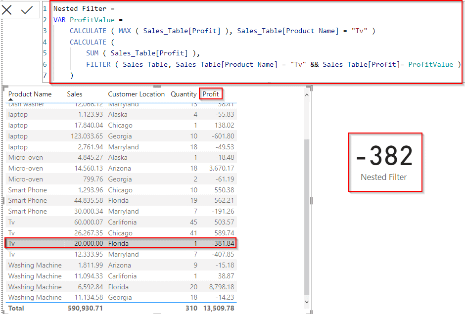
Task: Click the Micro-oven Georgia sales 799.76
Action: [x=93, y=179]
